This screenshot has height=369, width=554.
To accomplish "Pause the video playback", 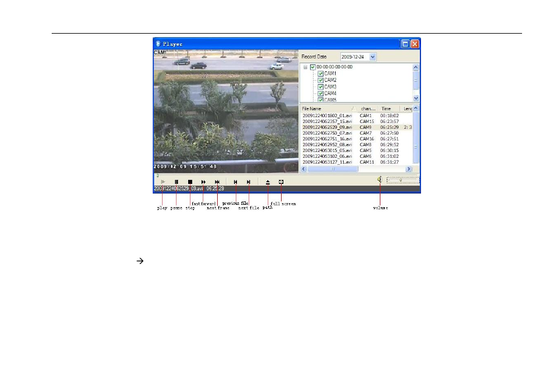I will 177,182.
